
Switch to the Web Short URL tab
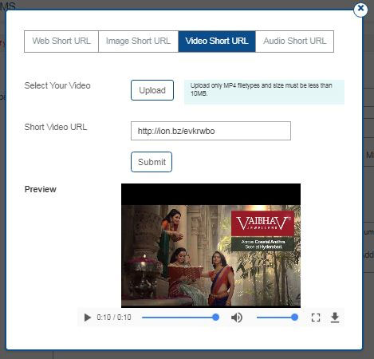[x=61, y=41]
